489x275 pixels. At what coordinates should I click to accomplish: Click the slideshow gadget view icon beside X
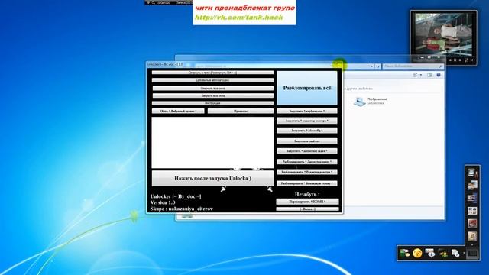pos(467,60)
